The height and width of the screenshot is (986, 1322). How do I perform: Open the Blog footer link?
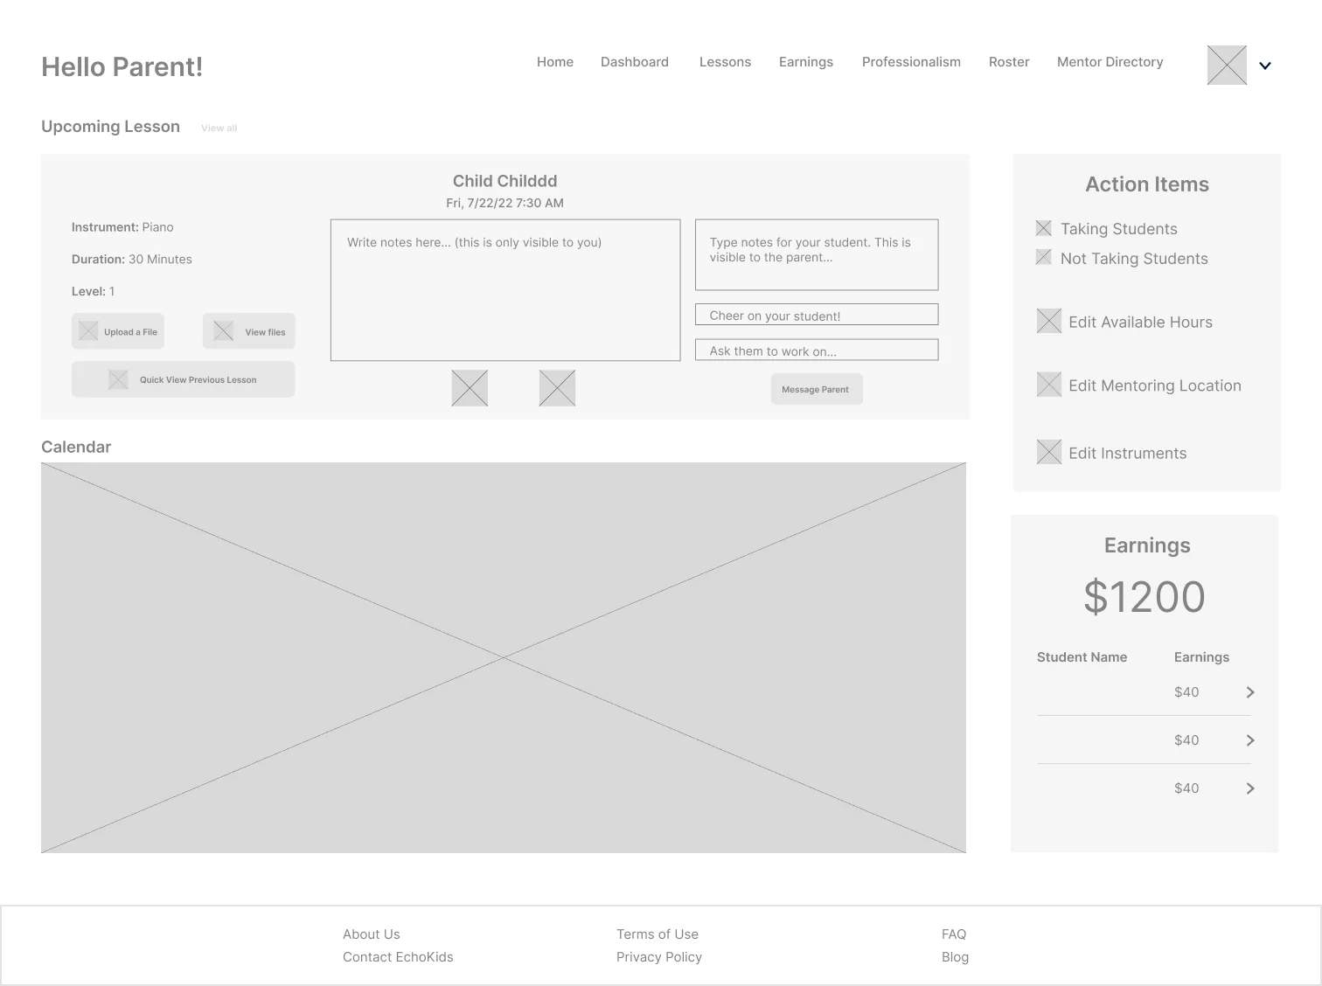[955, 957]
